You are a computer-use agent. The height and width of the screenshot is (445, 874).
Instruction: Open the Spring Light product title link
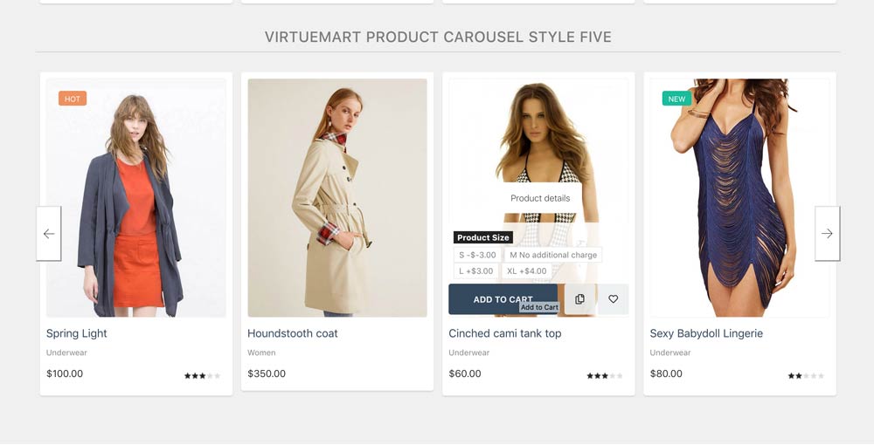tap(77, 333)
